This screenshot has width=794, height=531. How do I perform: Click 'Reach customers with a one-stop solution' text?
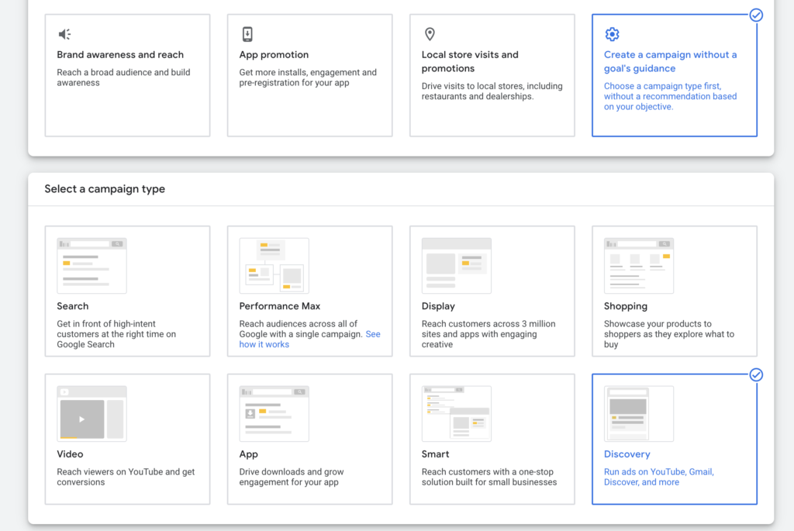pos(489,477)
